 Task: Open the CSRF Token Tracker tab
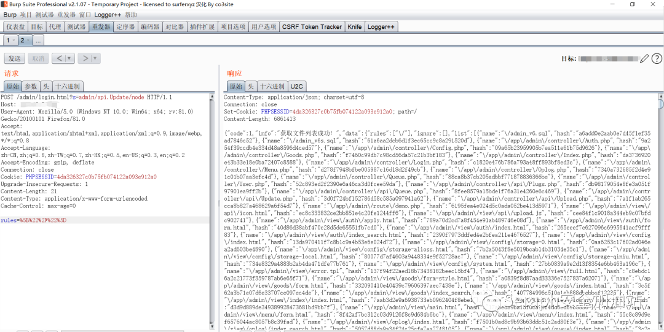tap(312, 26)
